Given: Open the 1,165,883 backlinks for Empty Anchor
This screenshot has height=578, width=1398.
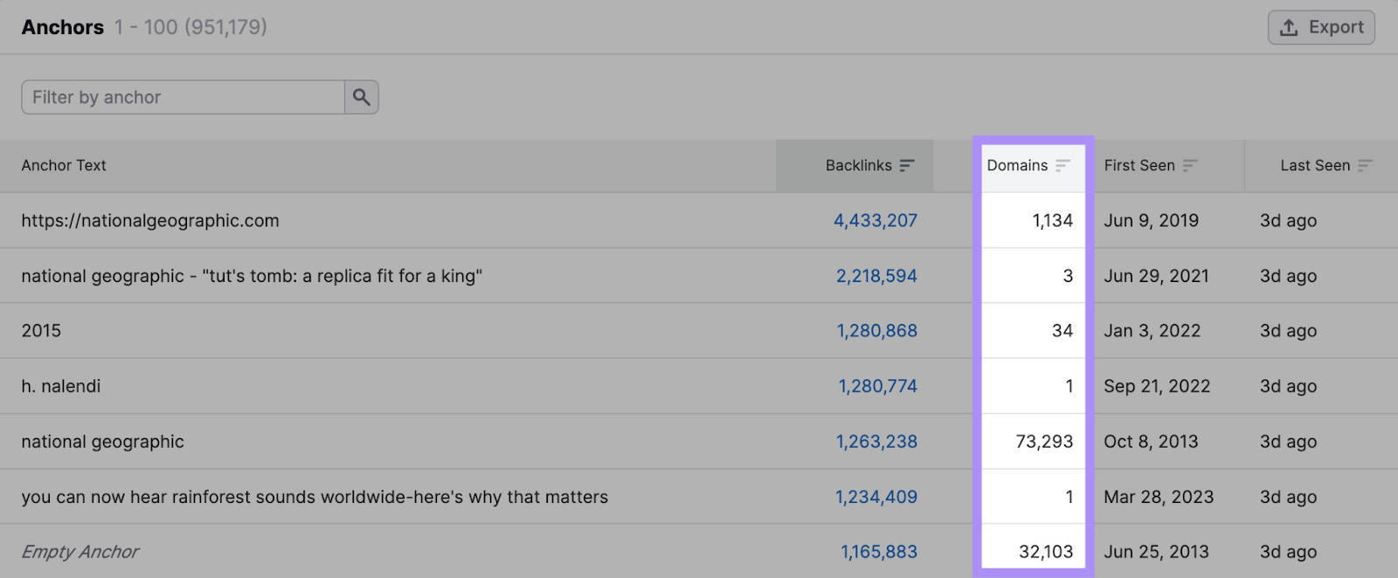Looking at the screenshot, I should (877, 551).
